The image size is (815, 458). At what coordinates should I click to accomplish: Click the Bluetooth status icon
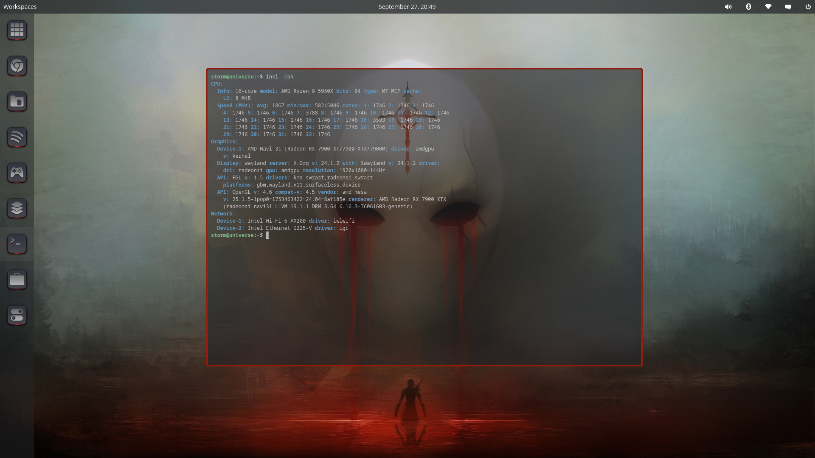point(748,7)
